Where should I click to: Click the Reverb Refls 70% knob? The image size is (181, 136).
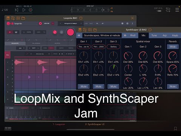coord(173,69)
